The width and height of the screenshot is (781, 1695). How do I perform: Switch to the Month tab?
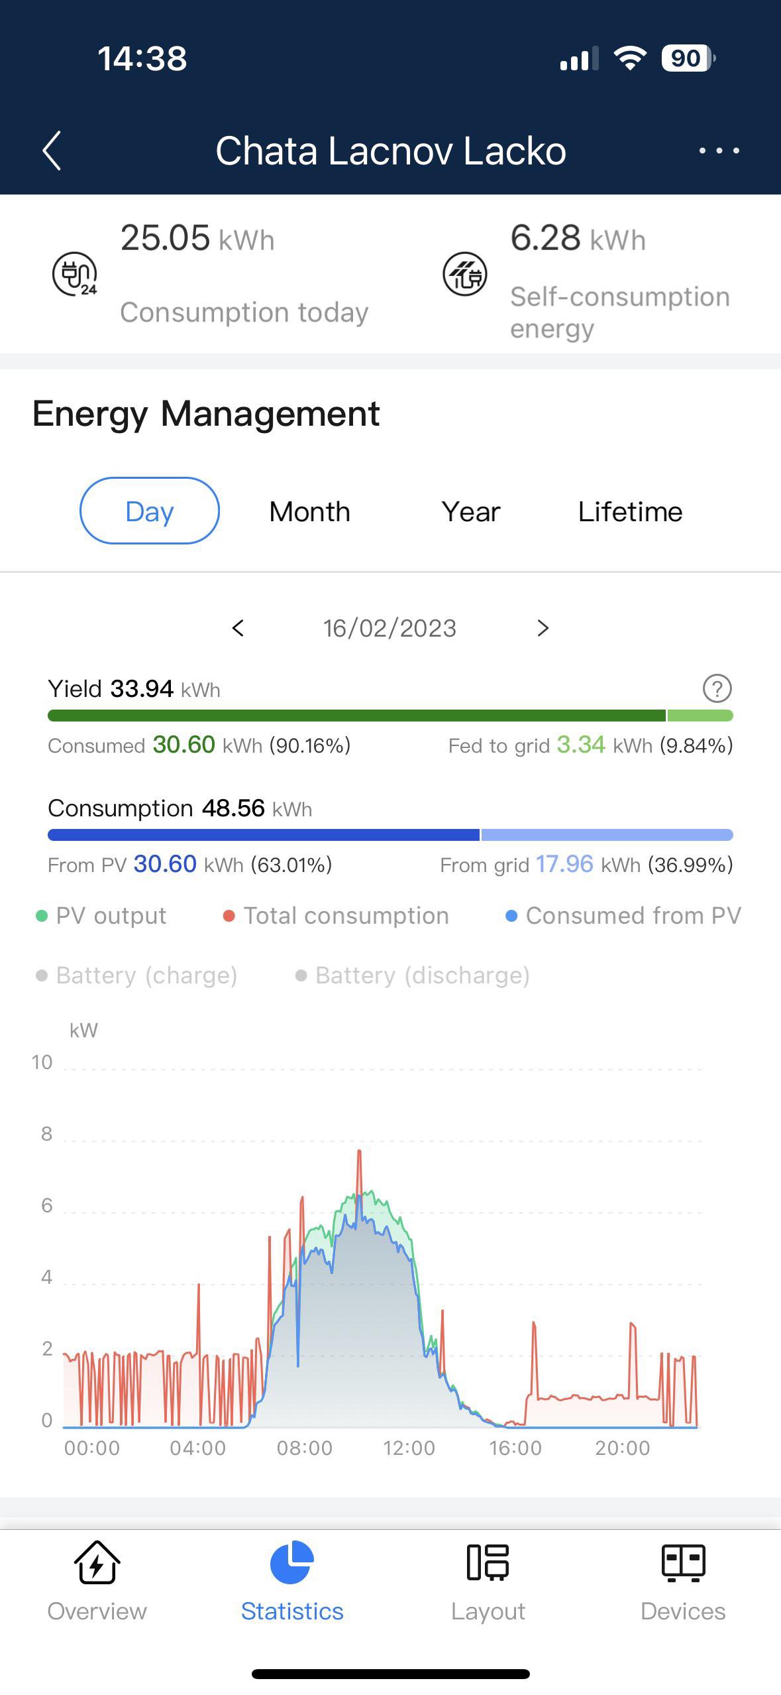point(309,511)
